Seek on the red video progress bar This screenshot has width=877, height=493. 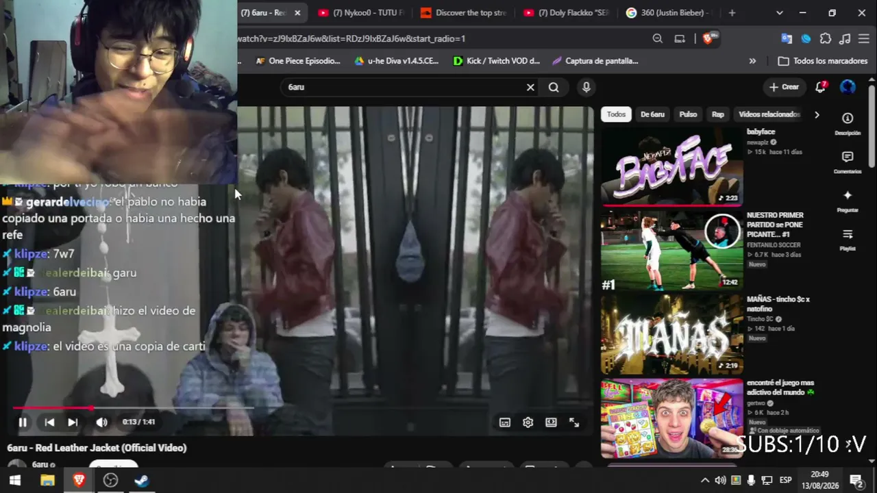(134, 408)
